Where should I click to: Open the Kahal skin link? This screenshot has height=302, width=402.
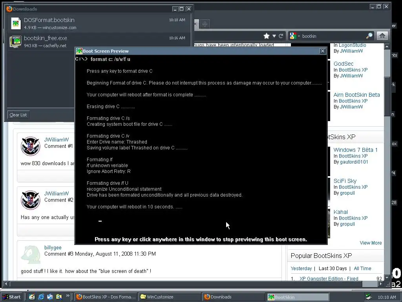pyautogui.click(x=340, y=212)
